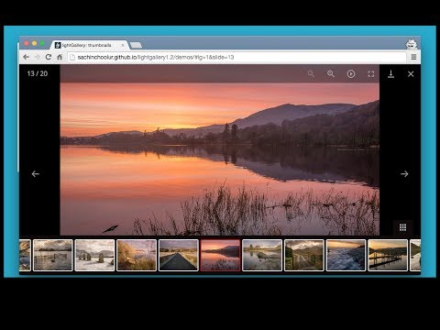
Task: Download the current image
Action: coord(390,74)
